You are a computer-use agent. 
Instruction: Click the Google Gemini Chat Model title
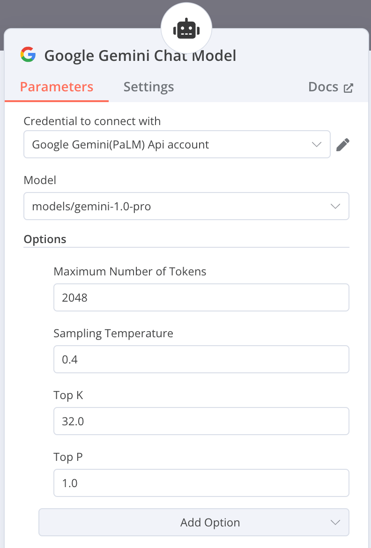point(140,56)
